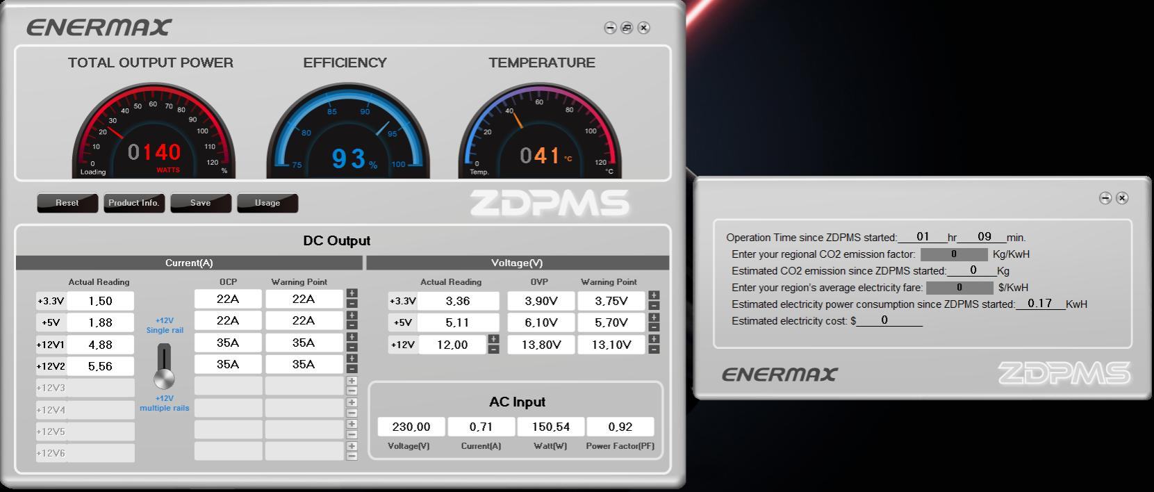Screen dimensions: 1154x492
Task: Click the power consumption value 0.17
Action: [x=1040, y=304]
